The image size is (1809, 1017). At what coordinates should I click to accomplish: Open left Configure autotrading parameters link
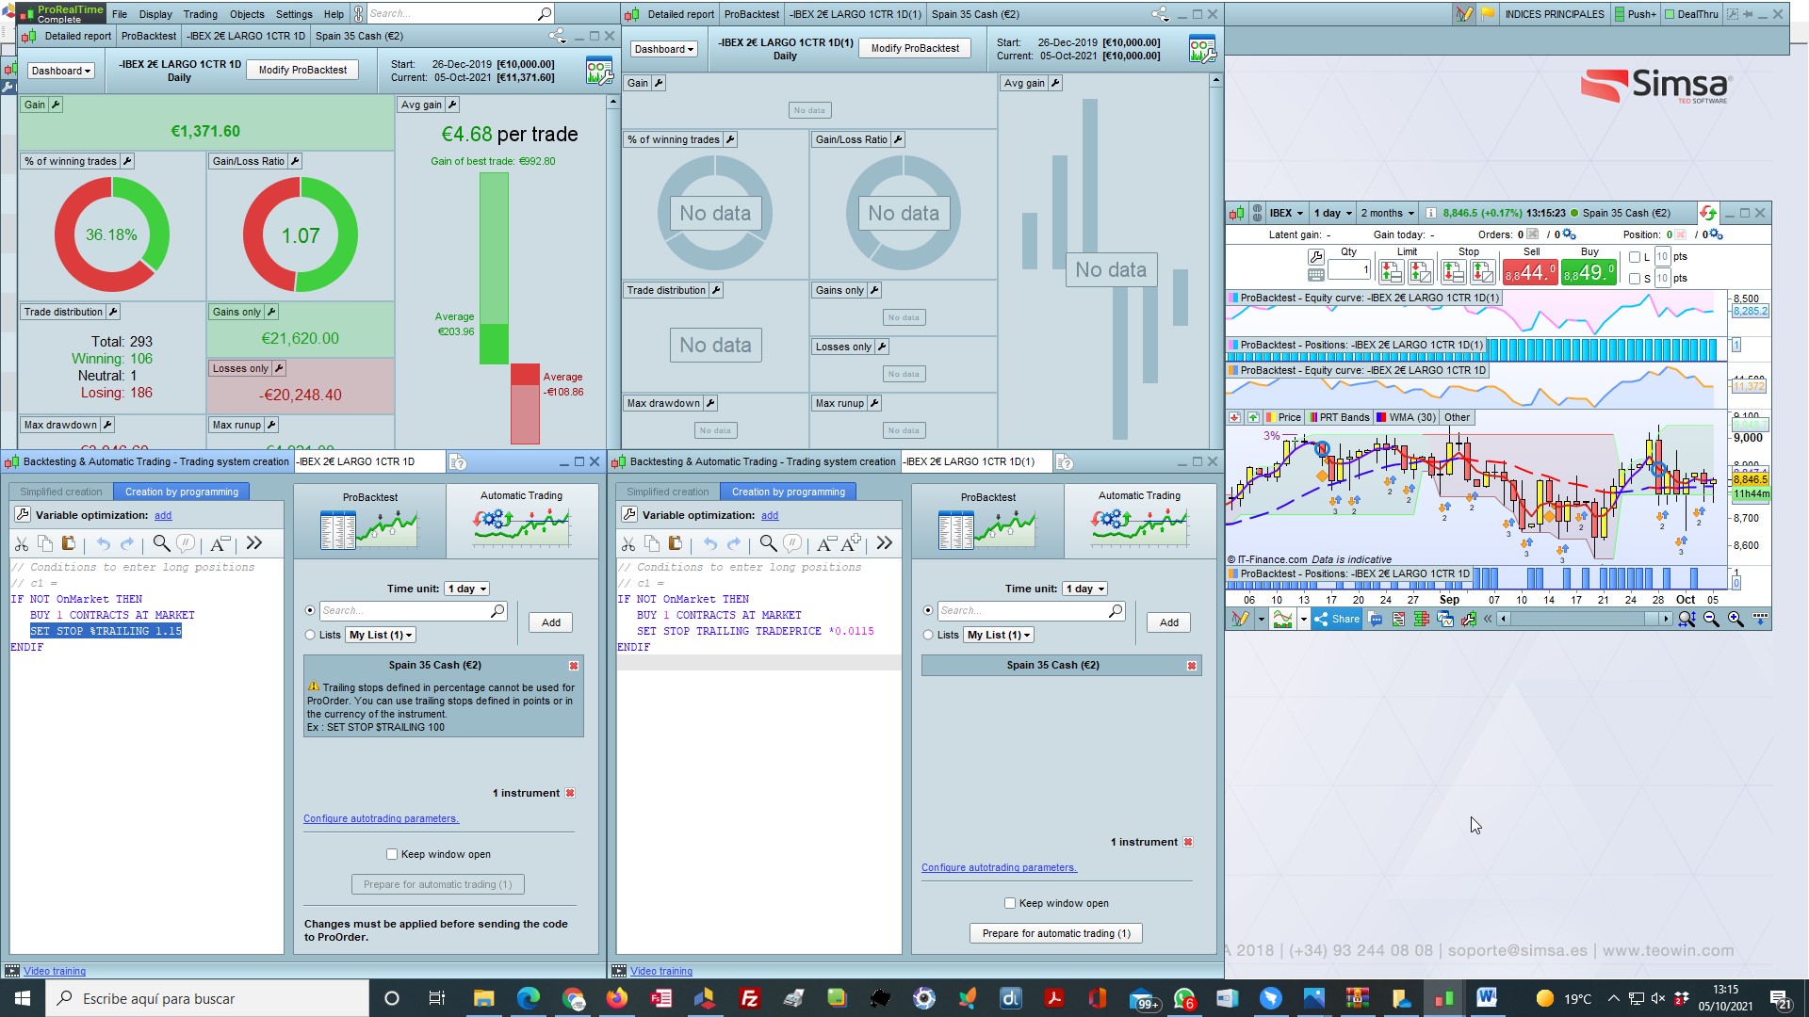click(x=381, y=818)
